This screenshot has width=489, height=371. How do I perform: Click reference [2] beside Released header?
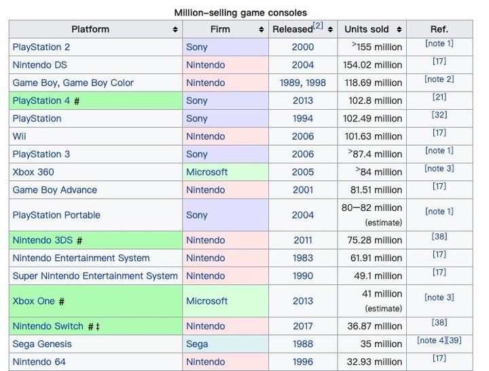tap(318, 26)
